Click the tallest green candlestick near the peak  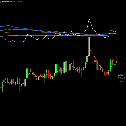click(x=89, y=47)
